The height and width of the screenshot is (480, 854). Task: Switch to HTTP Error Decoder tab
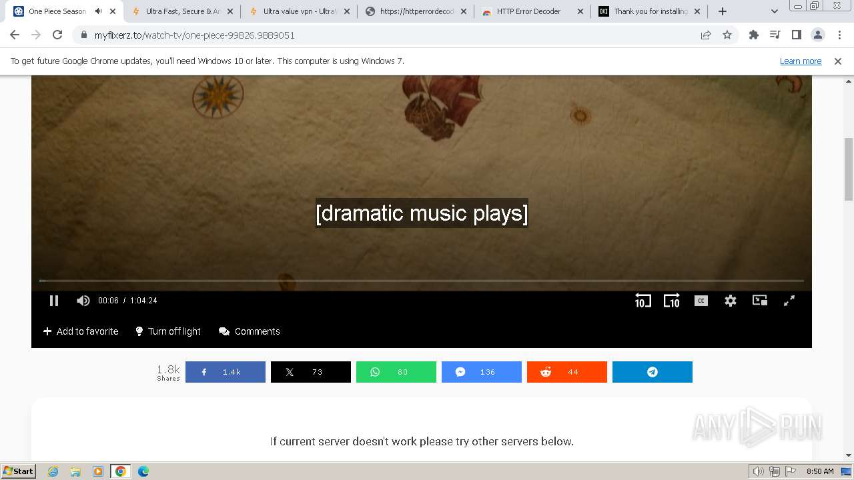click(526, 11)
